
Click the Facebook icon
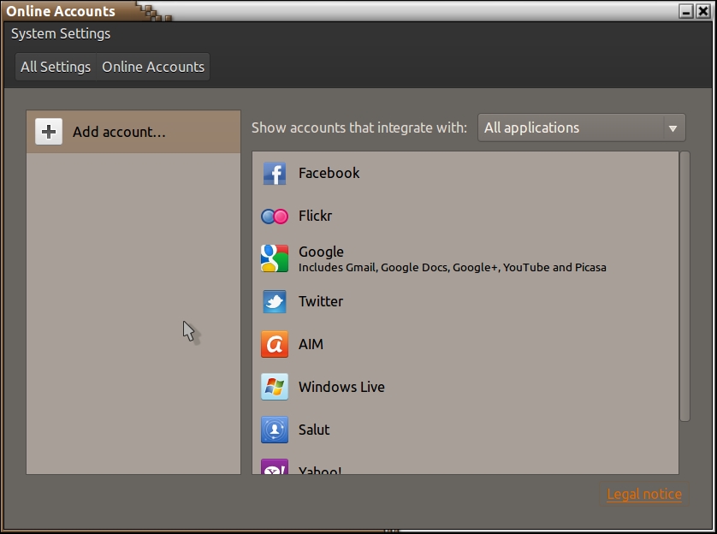point(275,174)
